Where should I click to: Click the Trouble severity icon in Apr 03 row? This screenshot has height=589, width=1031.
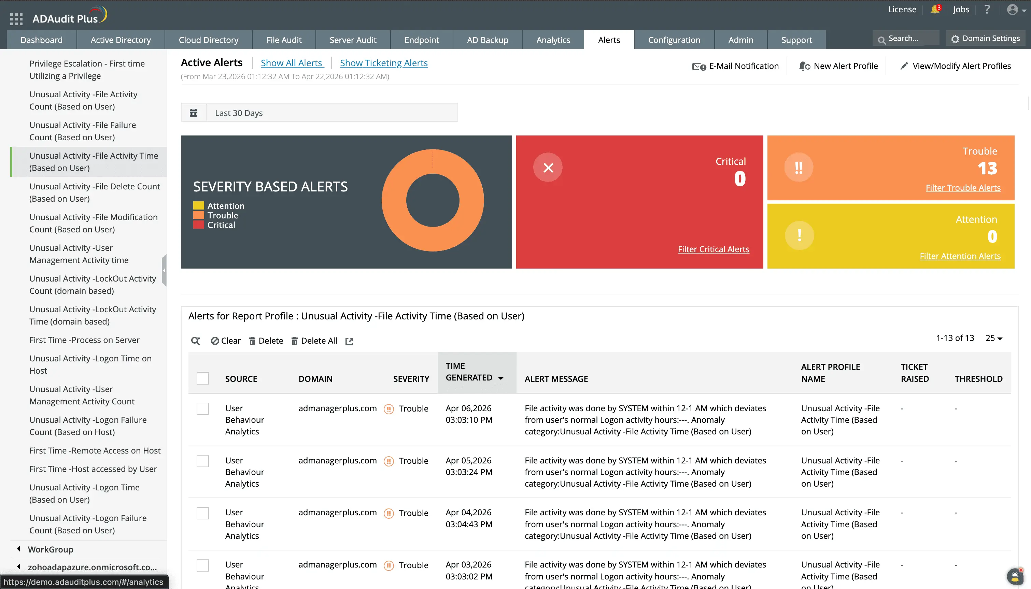tap(389, 565)
